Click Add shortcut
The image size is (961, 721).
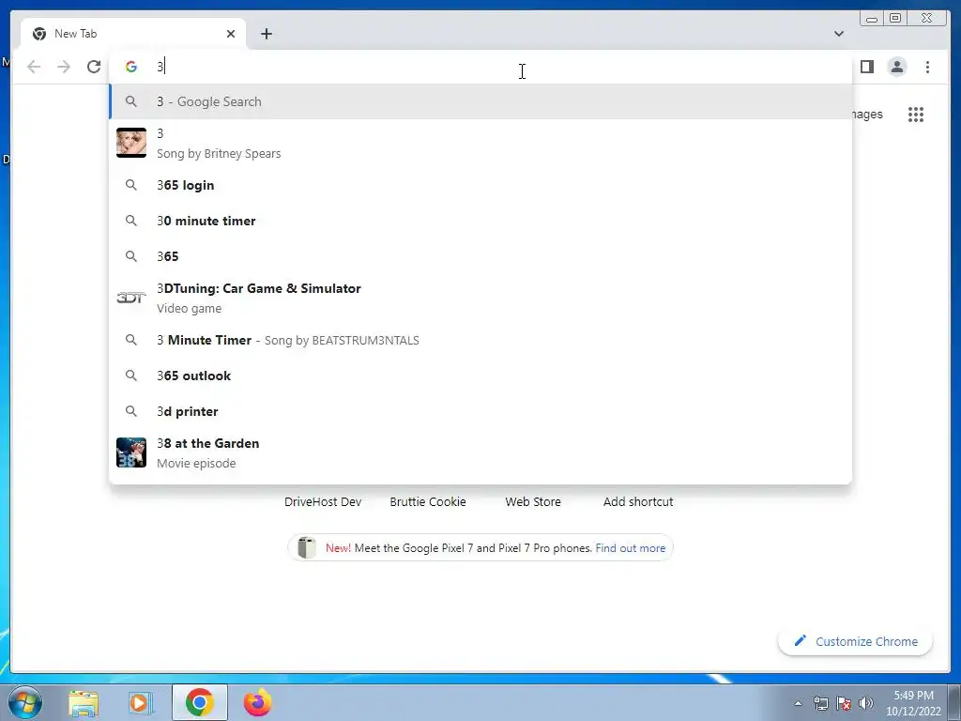tap(638, 502)
